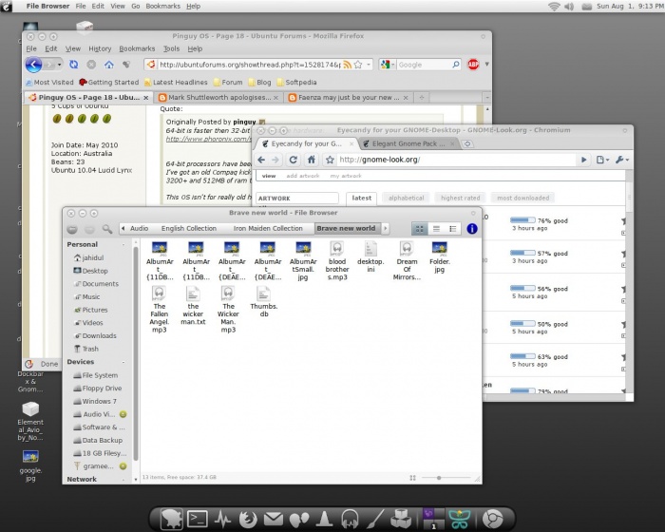Eject the Audio Vi... volume in sidebar
Viewport: 665px width, 532px height.
(123, 414)
